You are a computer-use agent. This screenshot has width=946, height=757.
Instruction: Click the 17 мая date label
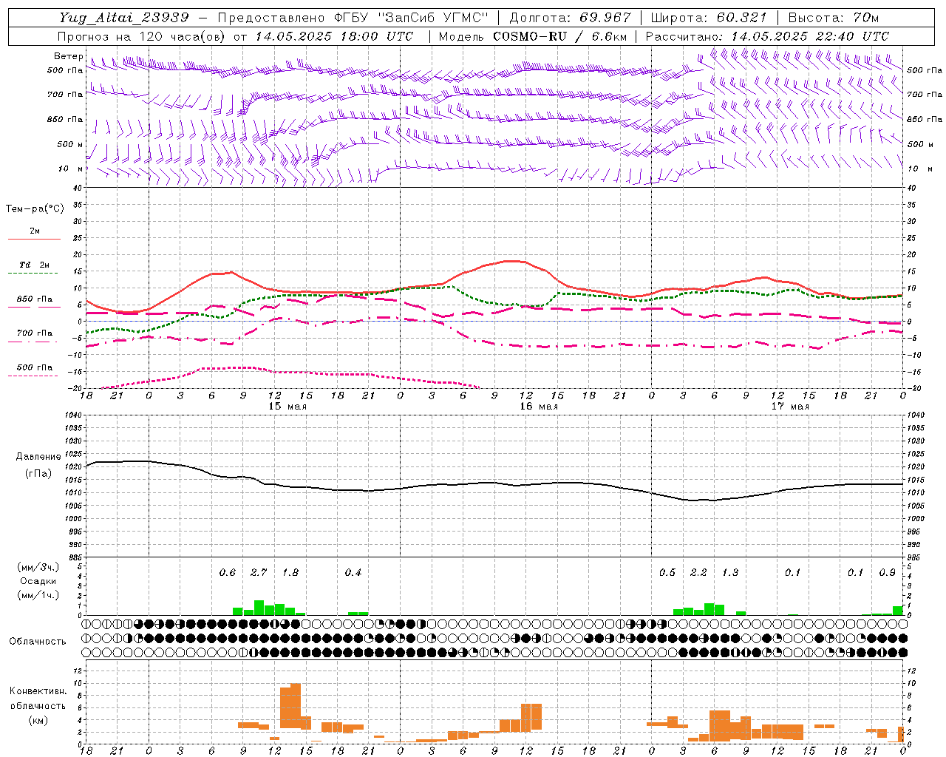(789, 407)
